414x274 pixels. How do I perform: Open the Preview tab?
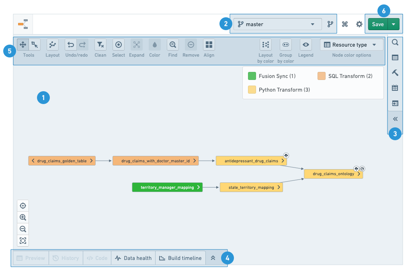[x=31, y=258]
